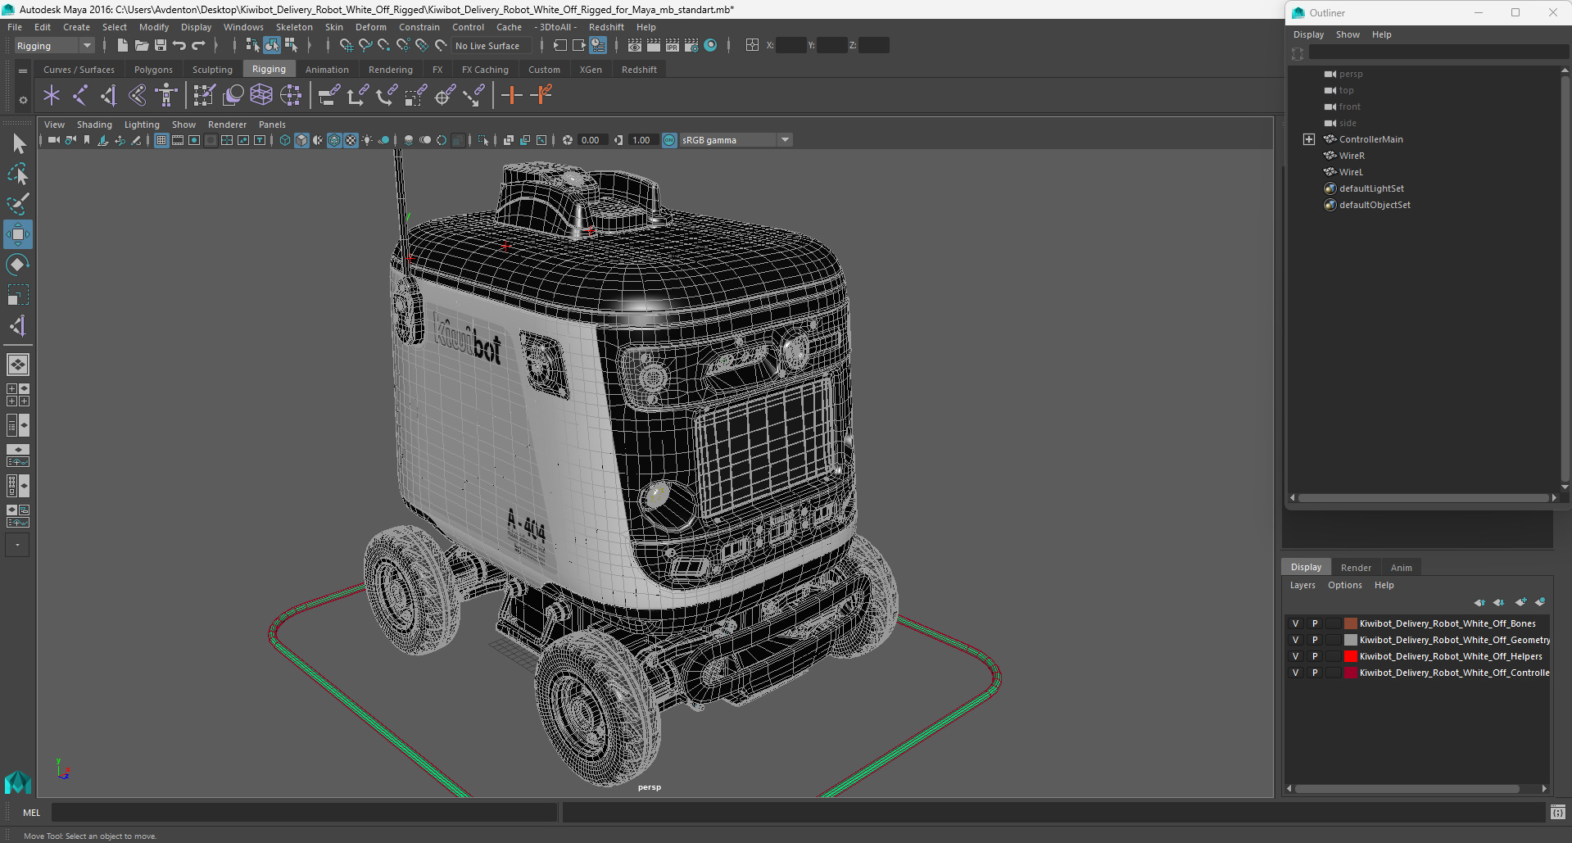Click the MEL command language label
This screenshot has width=1572, height=843.
pos(31,813)
